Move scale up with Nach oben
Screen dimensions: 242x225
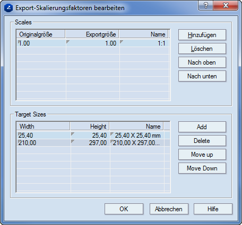tap(202, 62)
